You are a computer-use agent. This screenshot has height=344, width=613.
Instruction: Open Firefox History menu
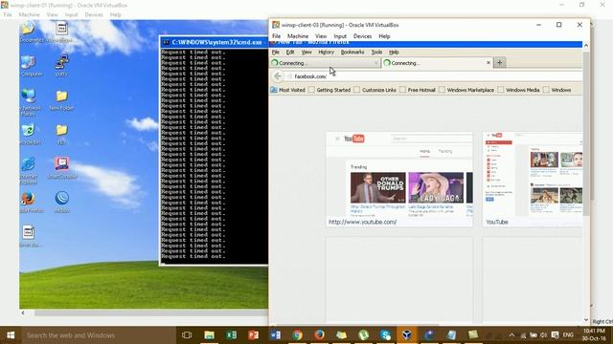tap(326, 52)
